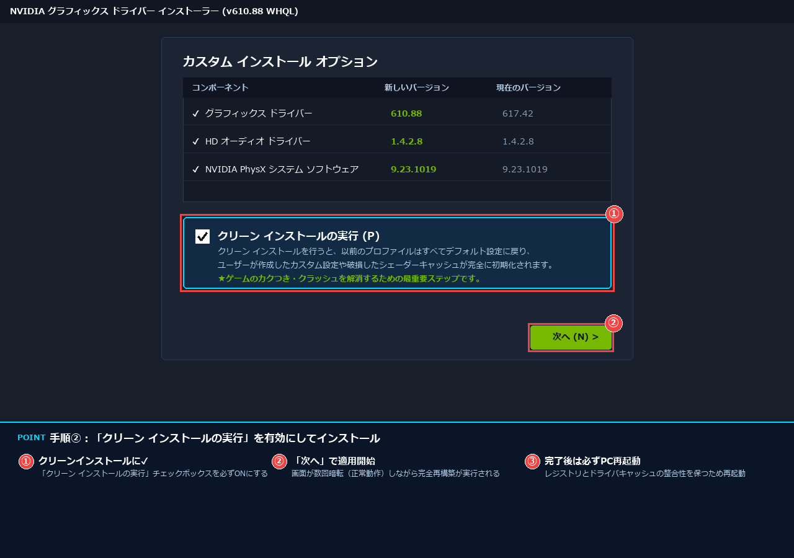The image size is (794, 558).
Task: Toggle the グラフィックス ドライバー component checkmark
Action: pos(195,113)
